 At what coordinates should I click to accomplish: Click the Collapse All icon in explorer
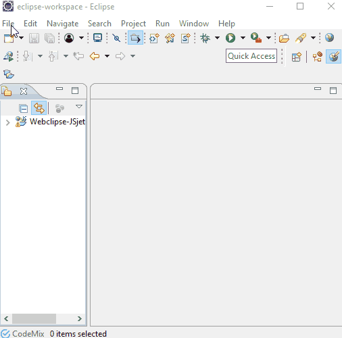[23, 108]
